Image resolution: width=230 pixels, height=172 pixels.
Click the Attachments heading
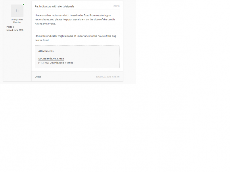(46, 51)
